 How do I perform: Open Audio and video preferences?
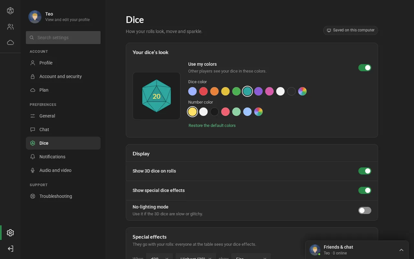point(63,170)
